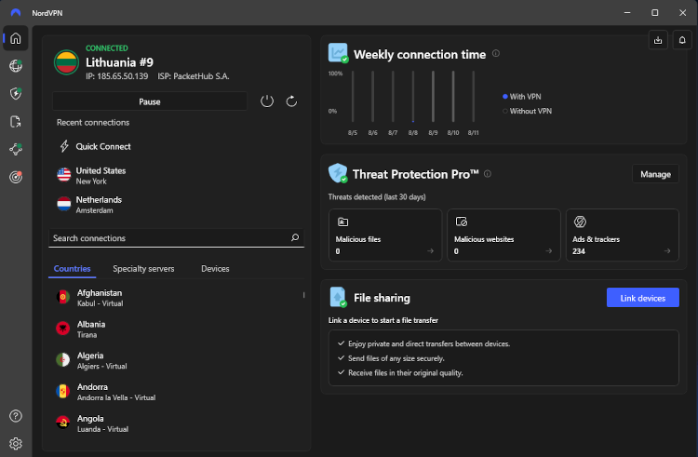Open the globe server map icon

click(16, 66)
